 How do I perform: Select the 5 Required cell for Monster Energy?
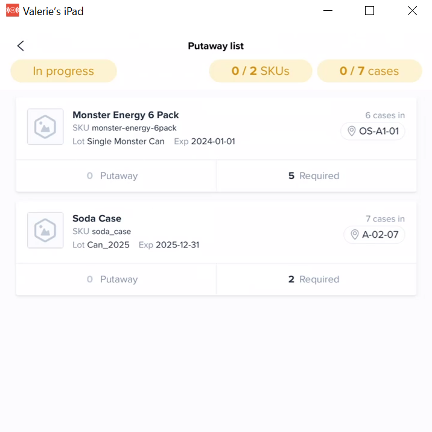click(316, 176)
